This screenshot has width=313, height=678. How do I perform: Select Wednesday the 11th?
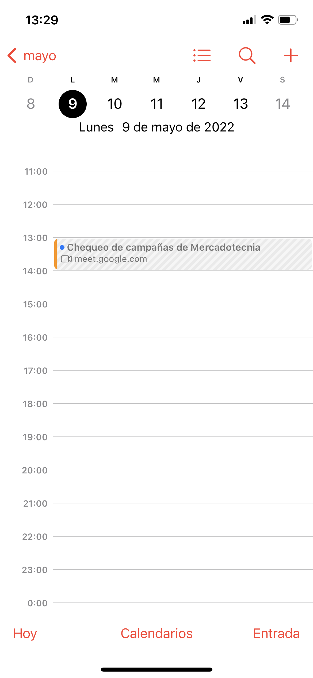point(156,104)
